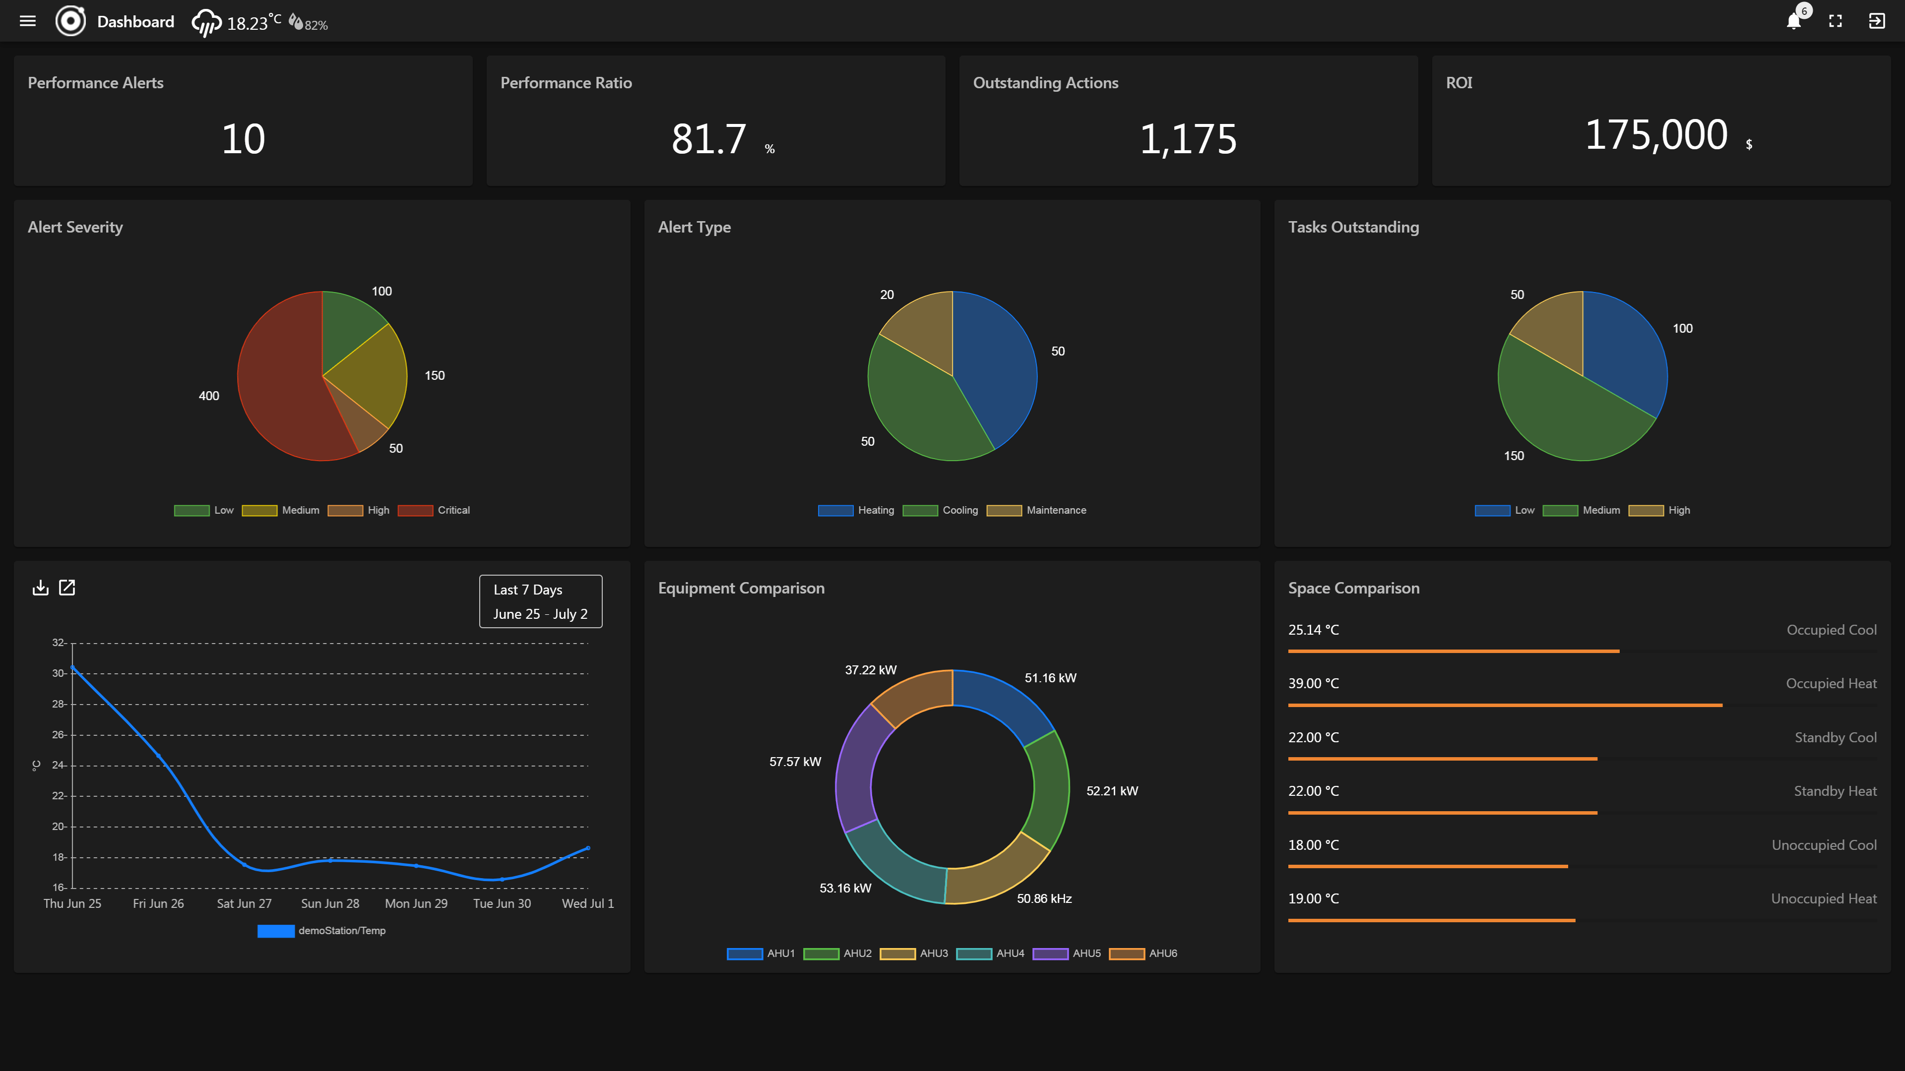The height and width of the screenshot is (1071, 1905).
Task: Download the temperature chart data
Action: [41, 588]
